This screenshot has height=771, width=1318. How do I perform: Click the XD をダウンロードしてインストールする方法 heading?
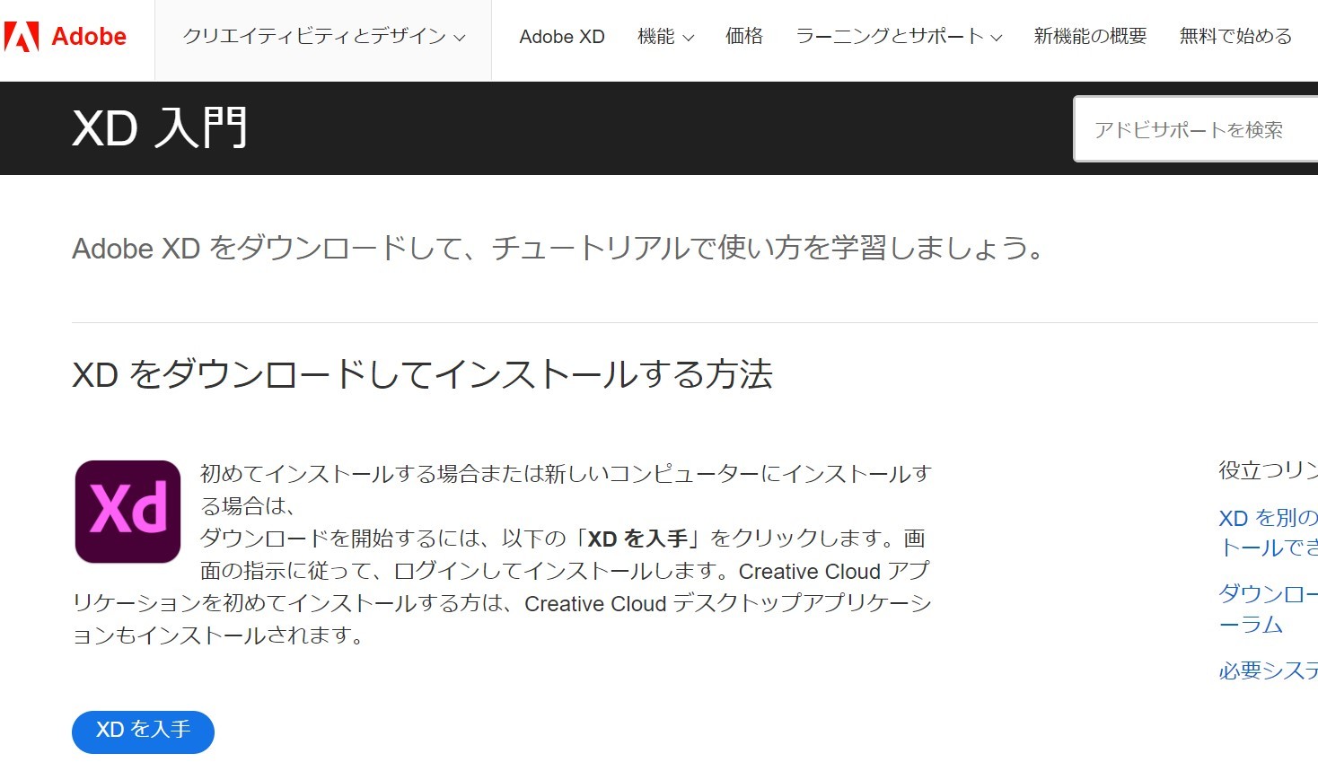click(x=422, y=374)
